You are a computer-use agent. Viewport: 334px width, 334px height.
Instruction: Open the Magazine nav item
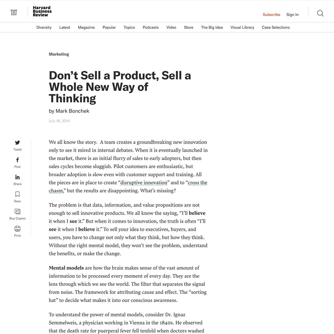point(86,27)
